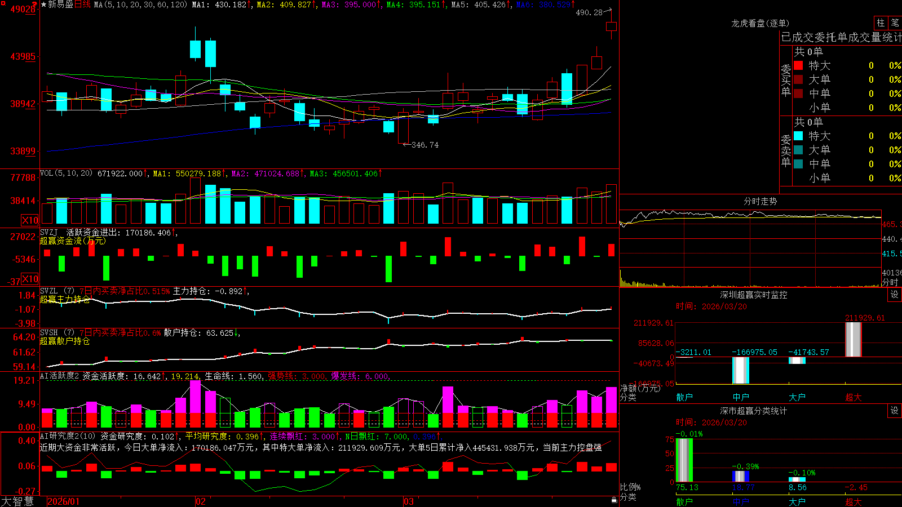Click the 03 month marker on timeline
This screenshot has height=507, width=902.
[x=409, y=501]
